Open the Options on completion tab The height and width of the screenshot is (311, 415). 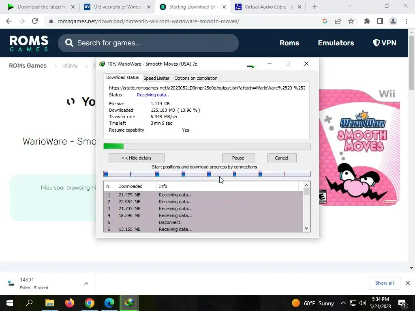coord(196,78)
